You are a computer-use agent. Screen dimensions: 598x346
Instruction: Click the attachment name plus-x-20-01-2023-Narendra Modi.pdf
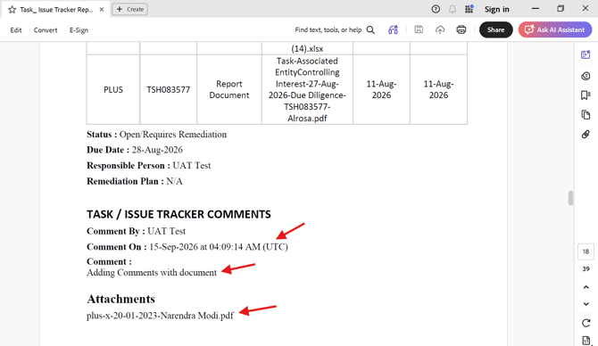[160, 316]
